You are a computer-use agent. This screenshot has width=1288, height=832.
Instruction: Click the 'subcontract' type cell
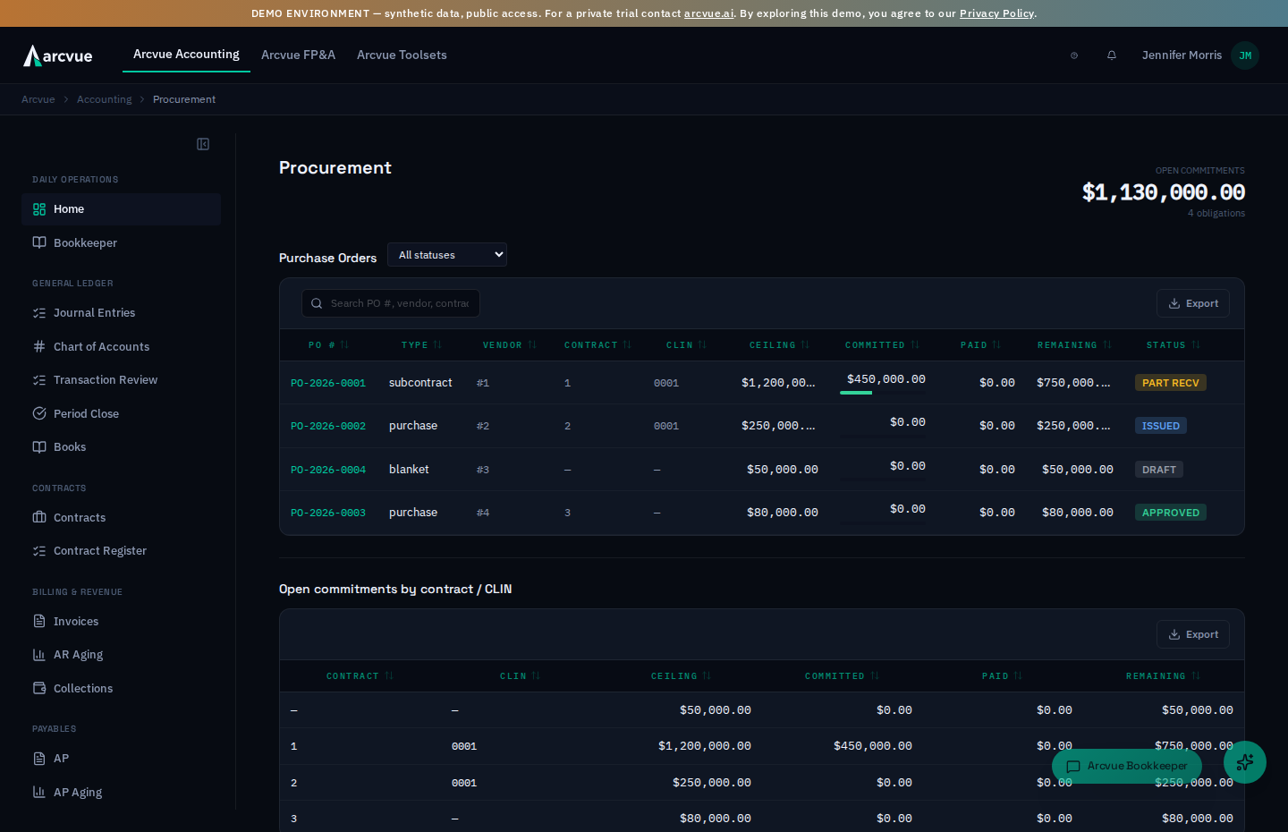click(420, 383)
